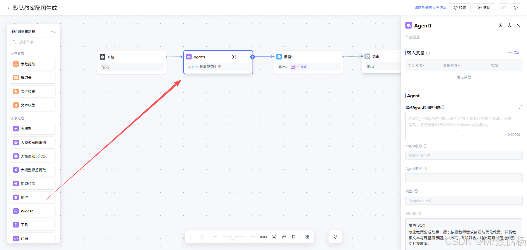Click the 启动Agent的用户问题 text area
Image resolution: width=527 pixels, height=250 pixels.
[x=464, y=125]
